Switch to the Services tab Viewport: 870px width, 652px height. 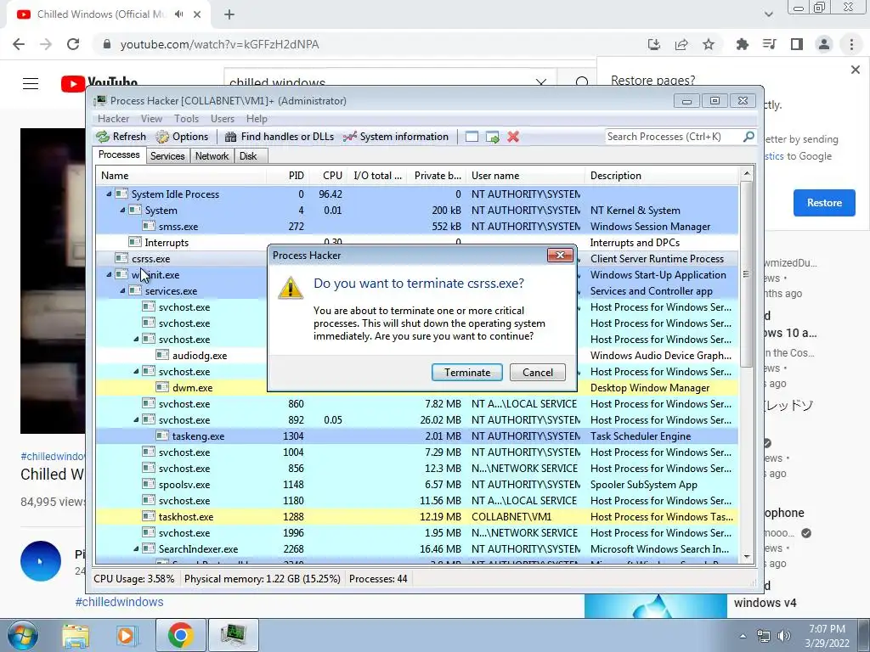167,156
